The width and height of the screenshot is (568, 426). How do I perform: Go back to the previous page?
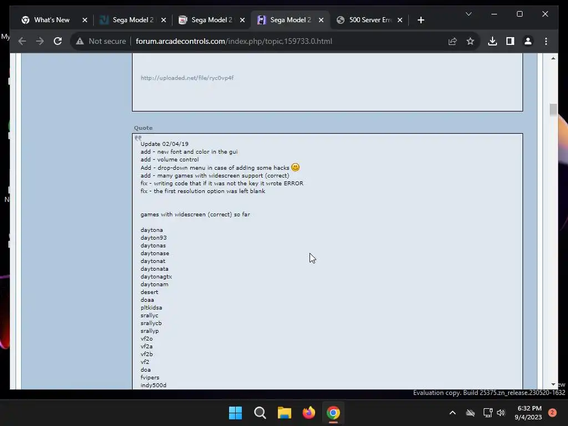point(22,41)
